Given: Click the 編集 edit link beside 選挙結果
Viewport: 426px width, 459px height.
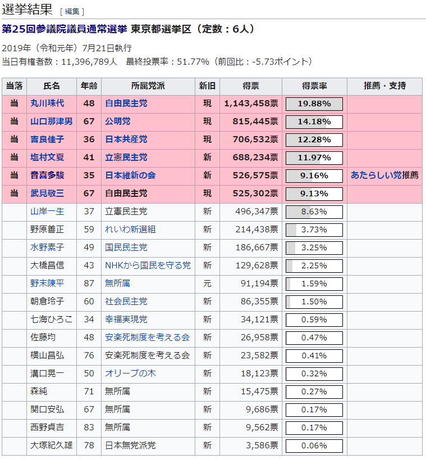Looking at the screenshot, I should pos(72,11).
